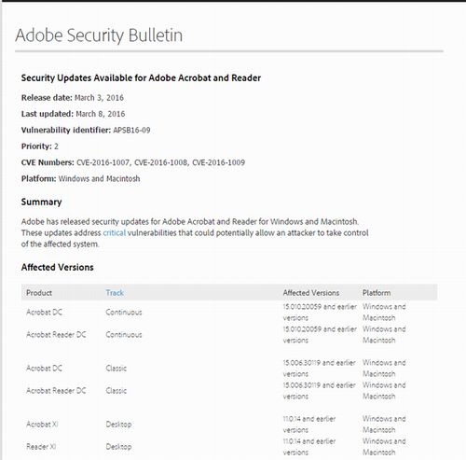
Task: Click the CVE-2016-1009 number
Action: 219,162
